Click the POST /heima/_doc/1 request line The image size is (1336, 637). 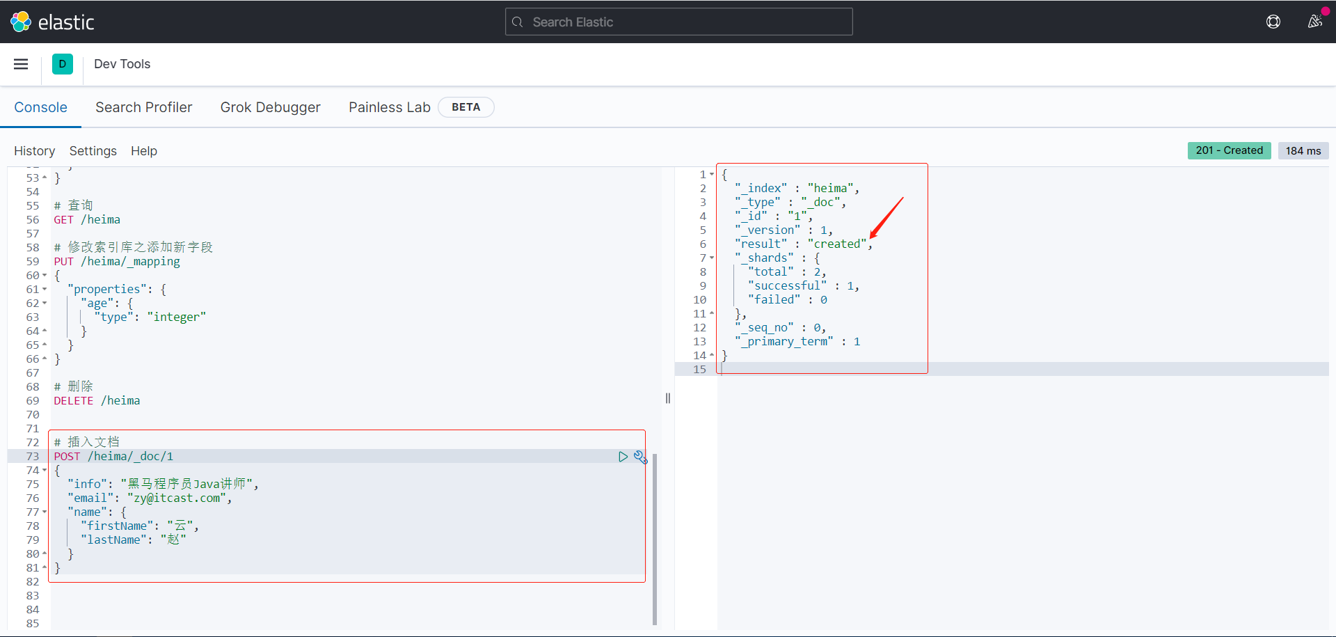[x=113, y=457]
